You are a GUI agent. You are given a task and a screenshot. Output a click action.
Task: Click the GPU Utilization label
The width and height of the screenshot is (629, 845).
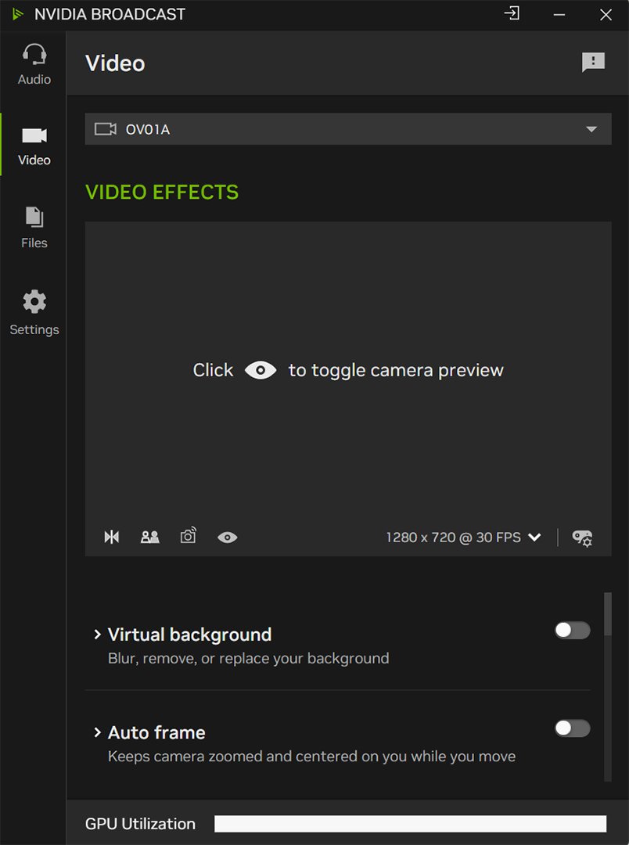tap(140, 823)
